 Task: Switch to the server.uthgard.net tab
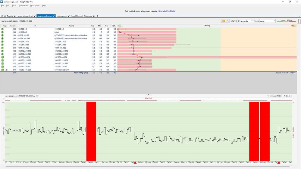[25, 16]
